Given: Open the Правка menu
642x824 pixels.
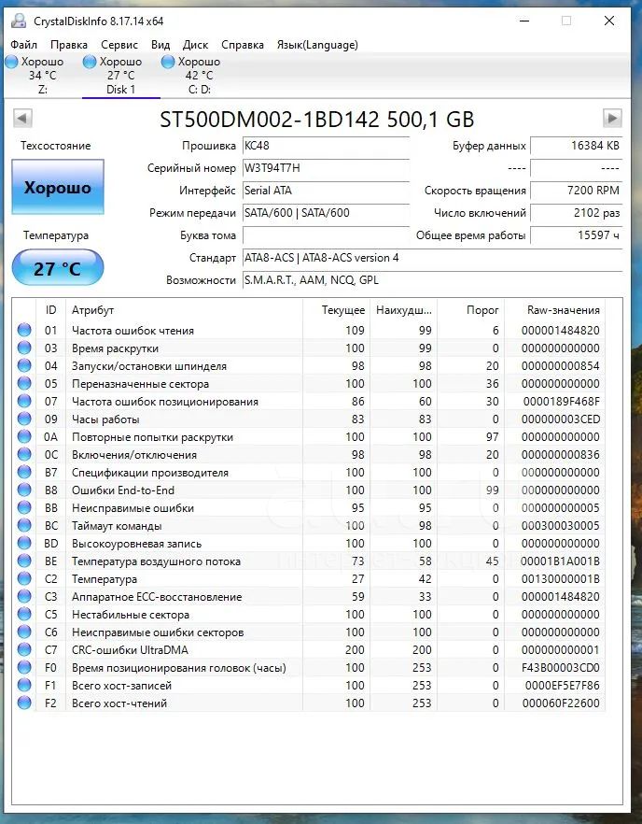Looking at the screenshot, I should pos(69,45).
